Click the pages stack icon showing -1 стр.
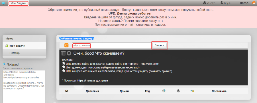This screenshot has width=257, height=103. 204,3
